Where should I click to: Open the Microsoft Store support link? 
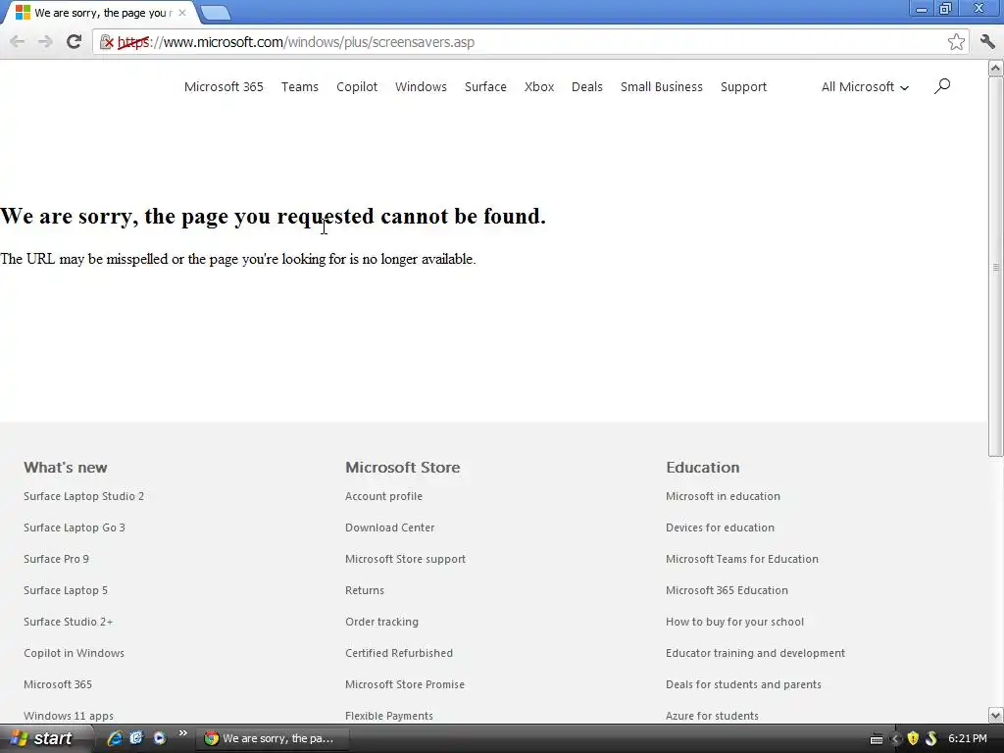click(x=405, y=559)
